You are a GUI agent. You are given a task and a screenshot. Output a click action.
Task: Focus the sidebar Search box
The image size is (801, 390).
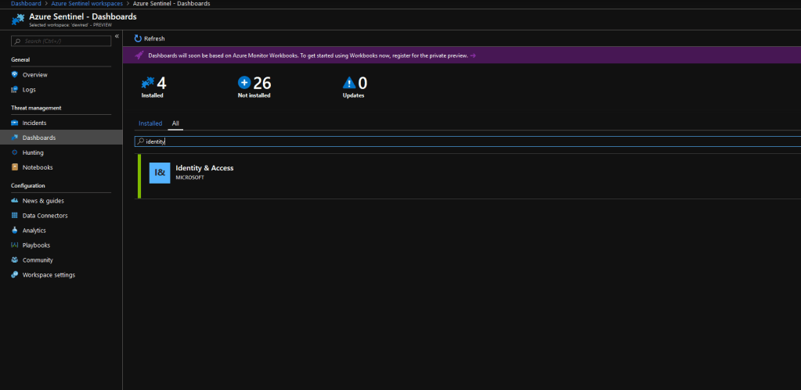click(61, 41)
